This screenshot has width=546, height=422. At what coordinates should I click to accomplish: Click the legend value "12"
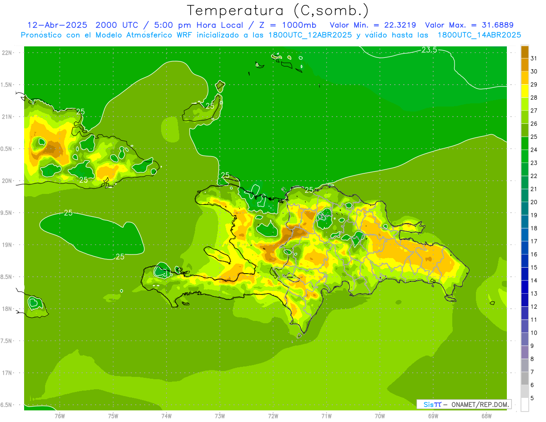(534, 306)
